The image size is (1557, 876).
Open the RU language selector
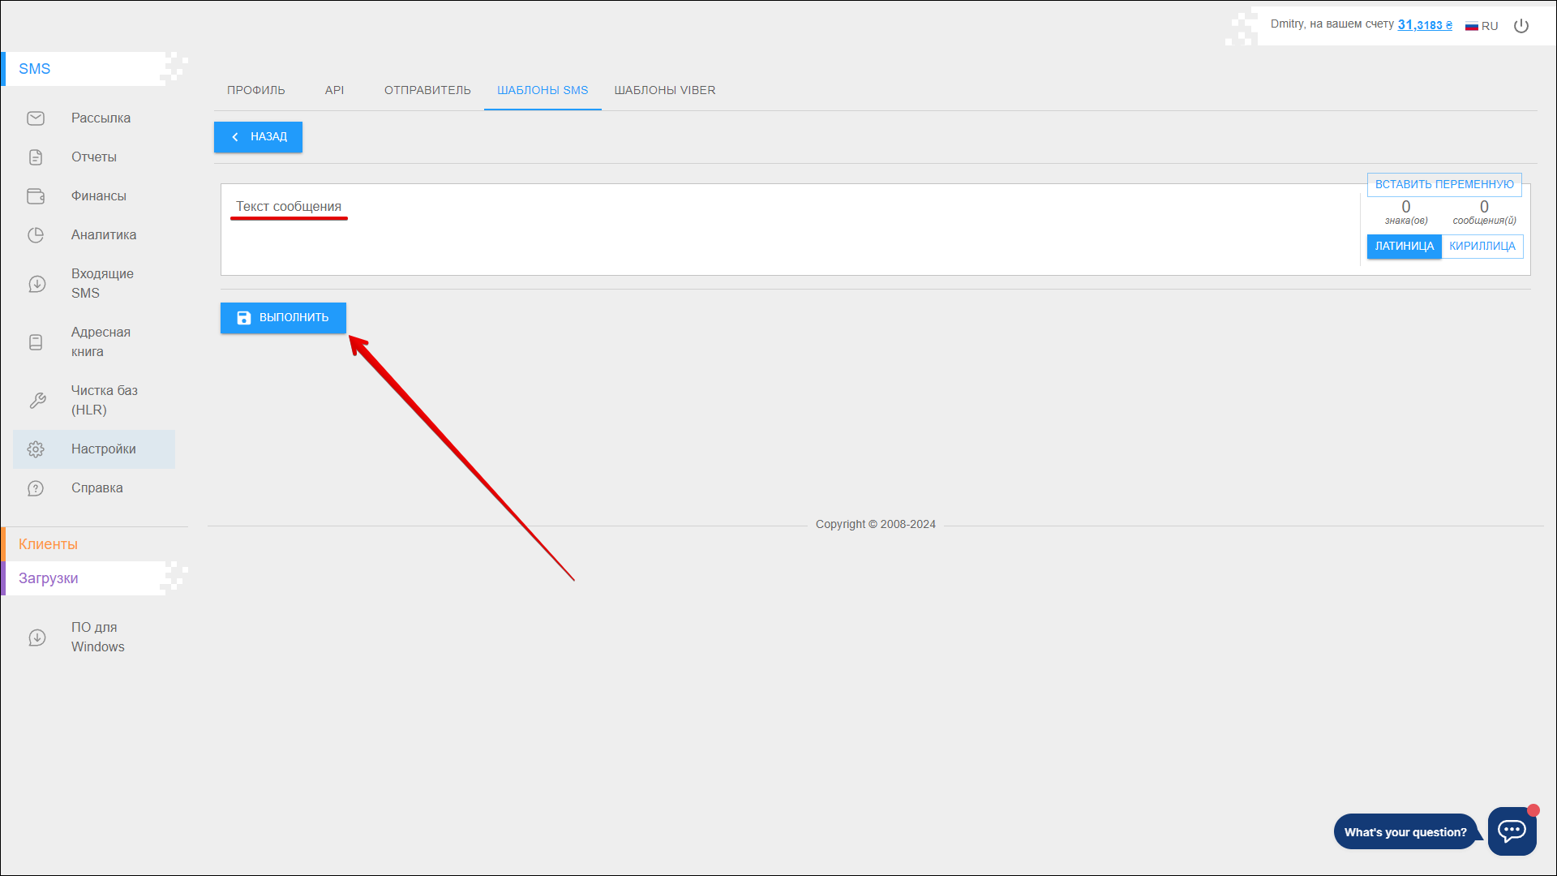point(1482,26)
